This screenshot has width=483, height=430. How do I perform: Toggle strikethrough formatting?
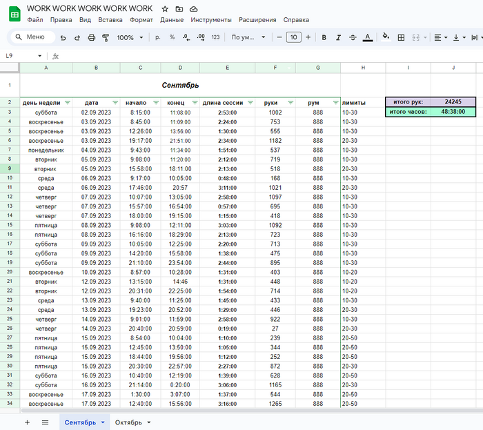(x=352, y=37)
